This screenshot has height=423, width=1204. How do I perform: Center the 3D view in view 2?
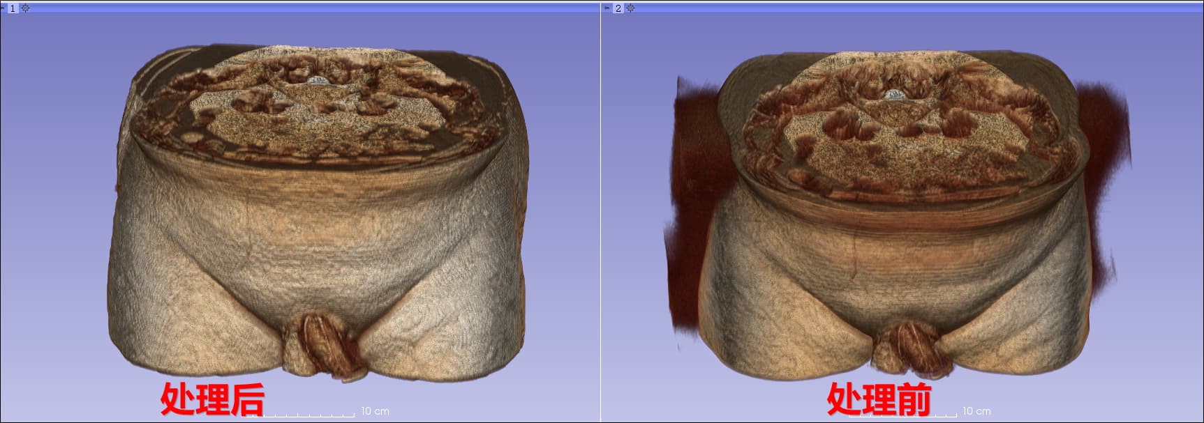click(x=630, y=8)
